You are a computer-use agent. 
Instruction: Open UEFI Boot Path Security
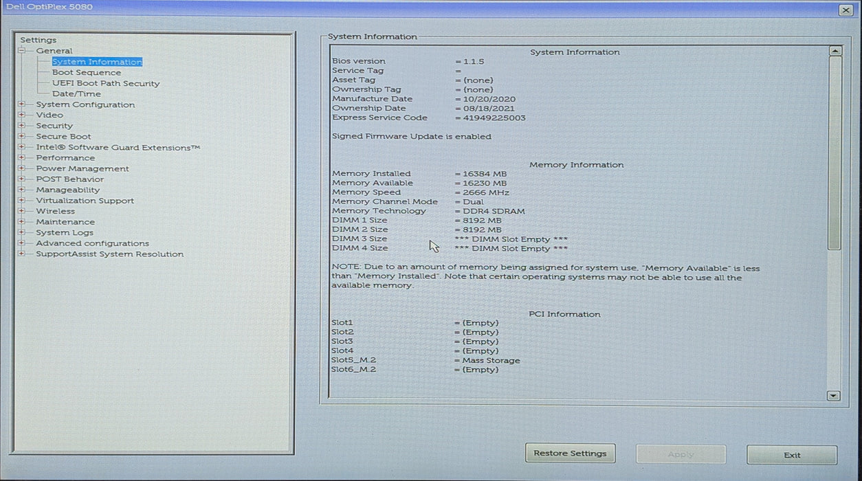[x=106, y=83]
